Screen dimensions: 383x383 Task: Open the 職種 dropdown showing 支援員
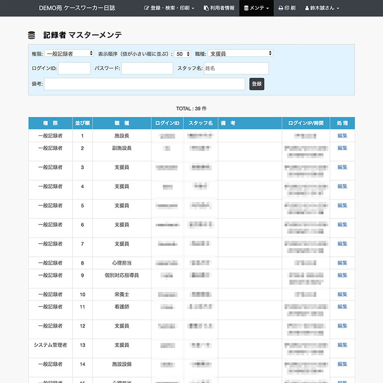240,54
